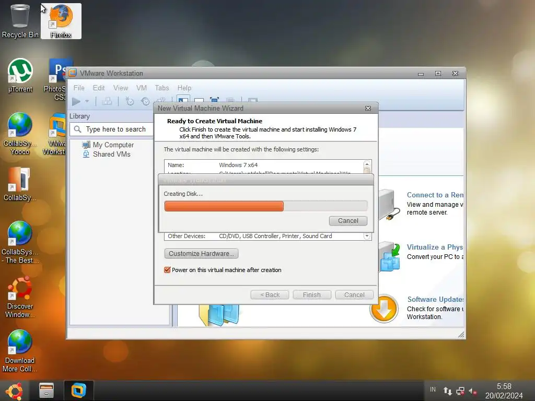Click the Creating Disk progress bar
The width and height of the screenshot is (535, 401).
pyautogui.click(x=266, y=206)
